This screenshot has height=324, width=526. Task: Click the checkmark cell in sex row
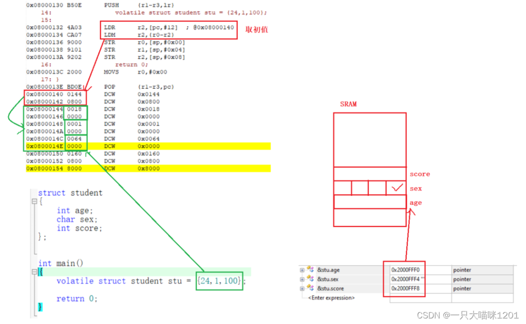[396, 188]
